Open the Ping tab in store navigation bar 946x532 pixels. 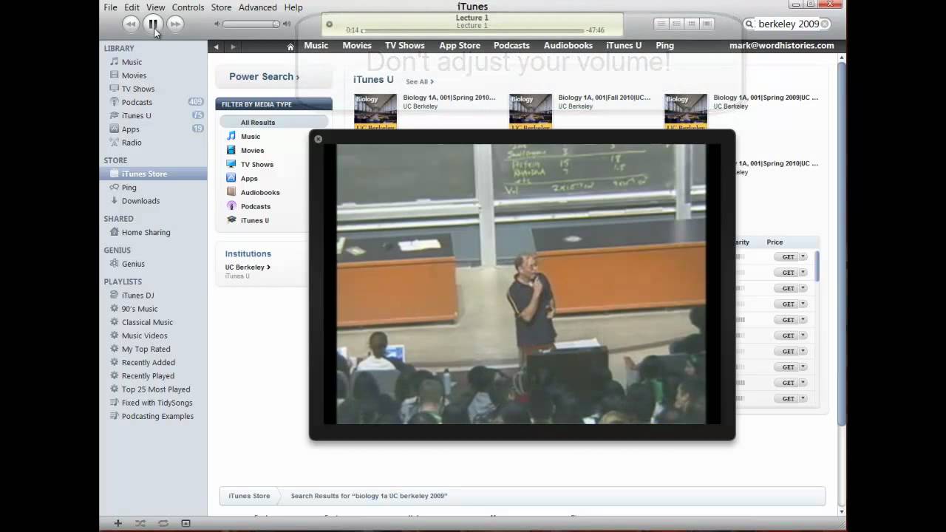coord(664,46)
